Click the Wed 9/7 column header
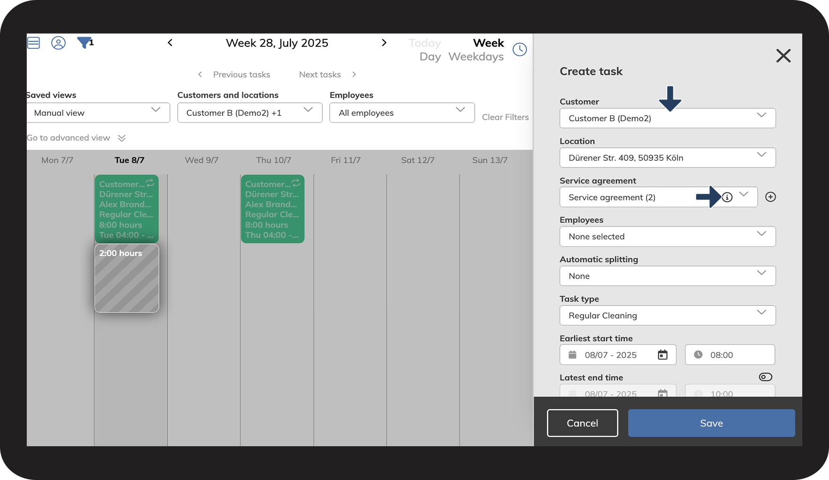The height and width of the screenshot is (480, 829). tap(202, 160)
